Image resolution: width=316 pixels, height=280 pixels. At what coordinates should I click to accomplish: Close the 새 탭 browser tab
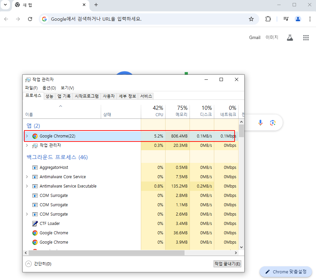84,5
